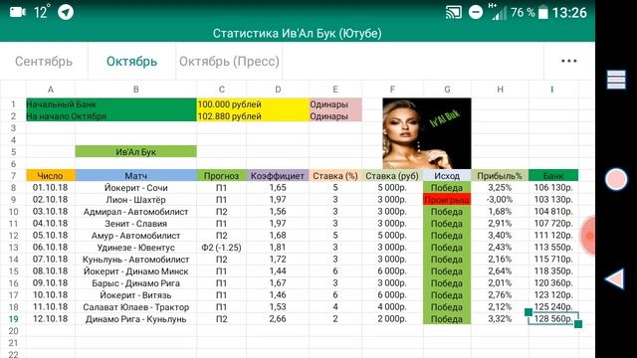The width and height of the screenshot is (637, 358).
Task: Select Победа cell in the 12.10.18 row
Action: 447,319
